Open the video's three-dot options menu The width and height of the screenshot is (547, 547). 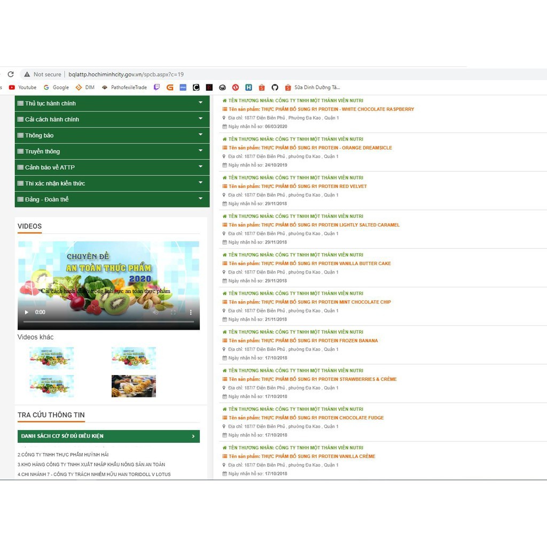click(x=191, y=312)
